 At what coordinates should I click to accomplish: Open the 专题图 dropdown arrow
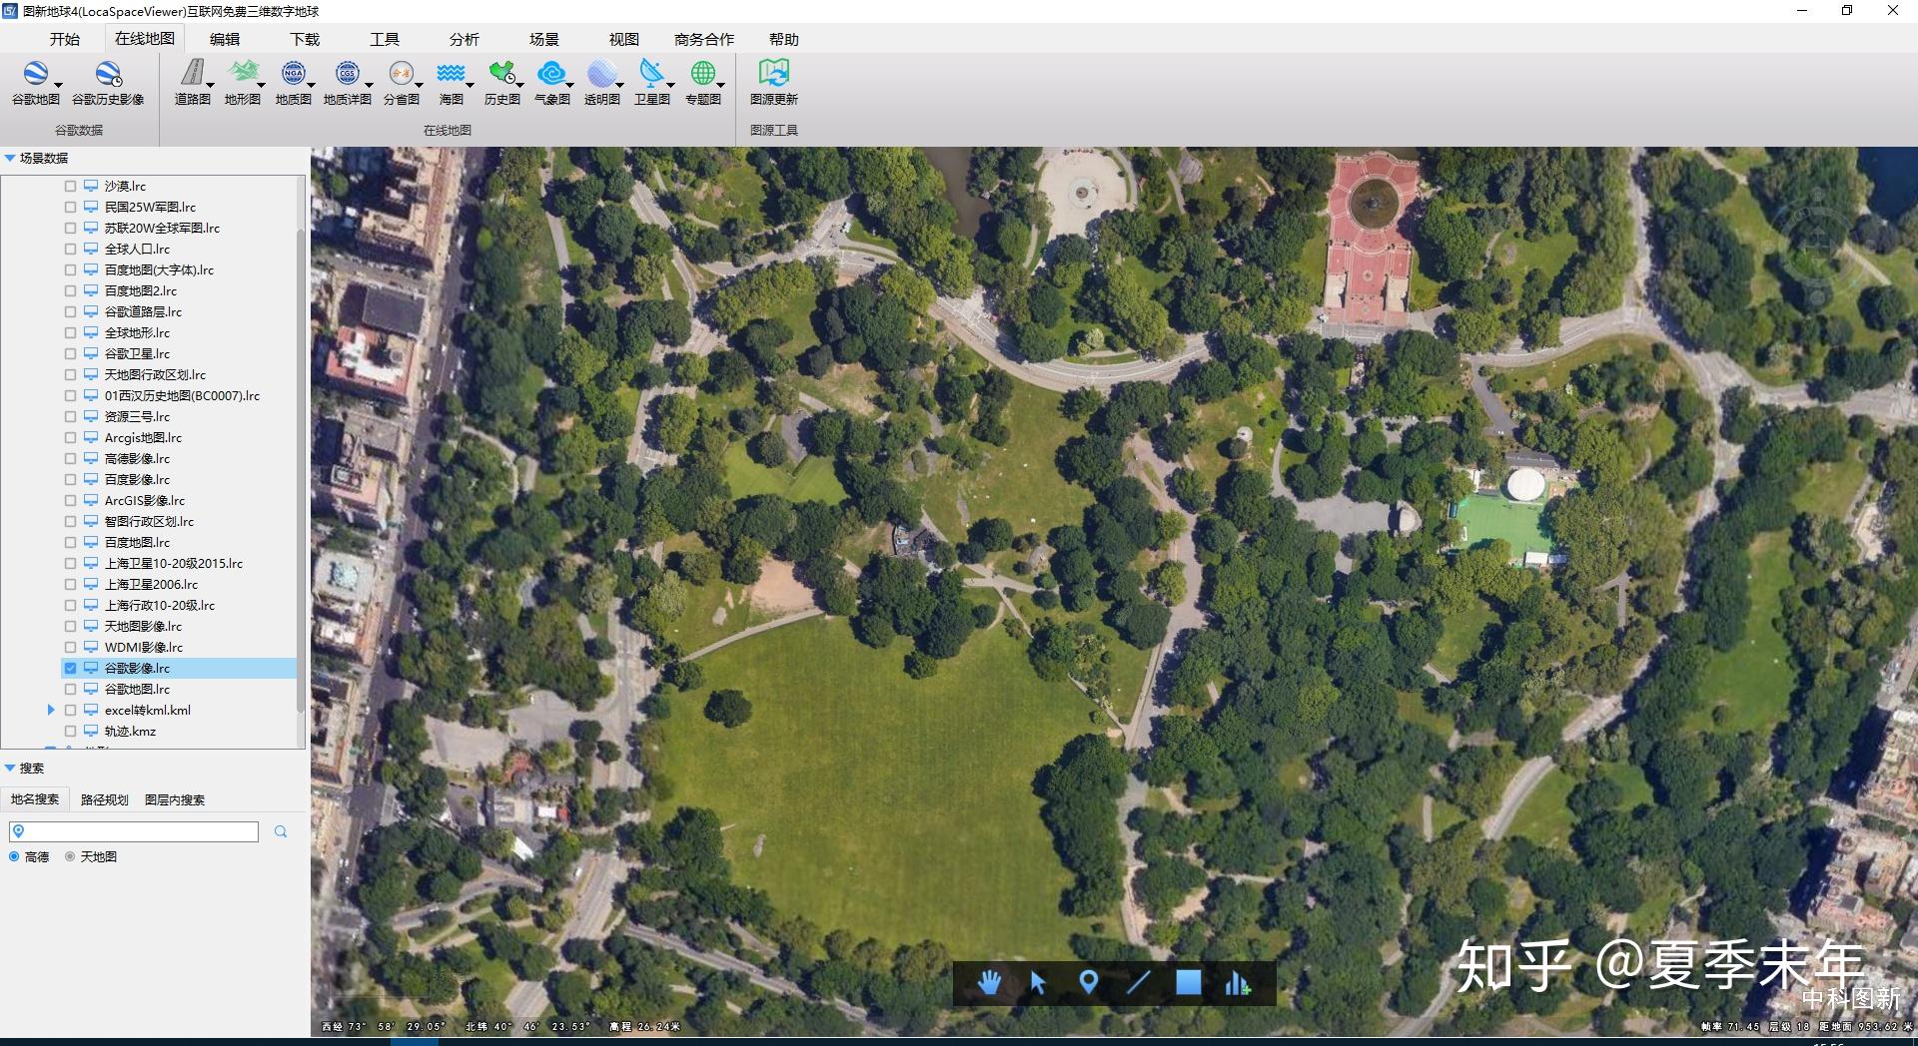click(x=720, y=86)
